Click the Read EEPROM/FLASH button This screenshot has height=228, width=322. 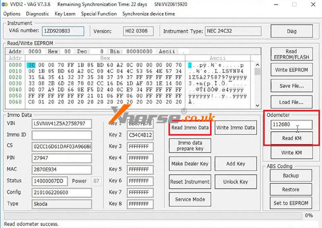point(291,54)
